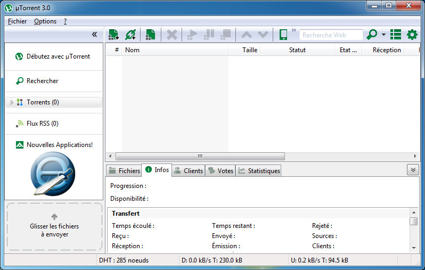Sort by the Réception column header

pos(383,50)
